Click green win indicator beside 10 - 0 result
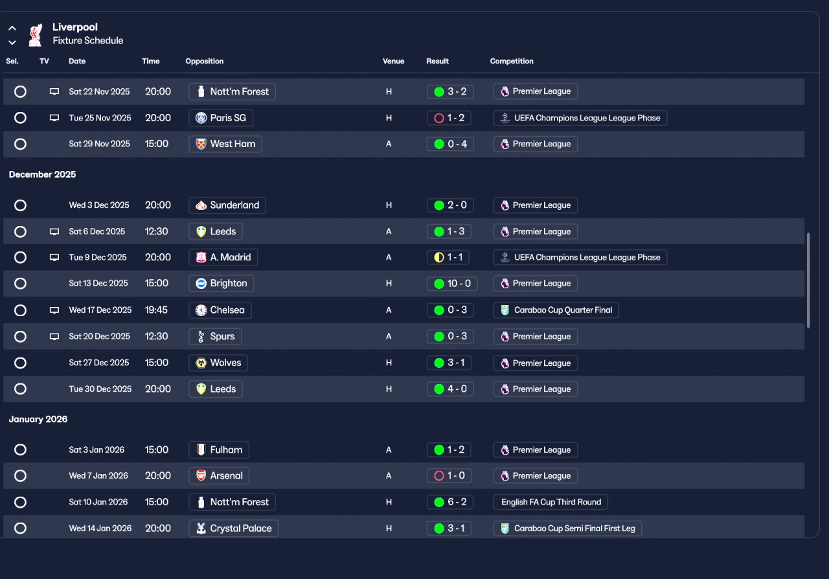Viewport: 829px width, 579px height. pos(439,283)
